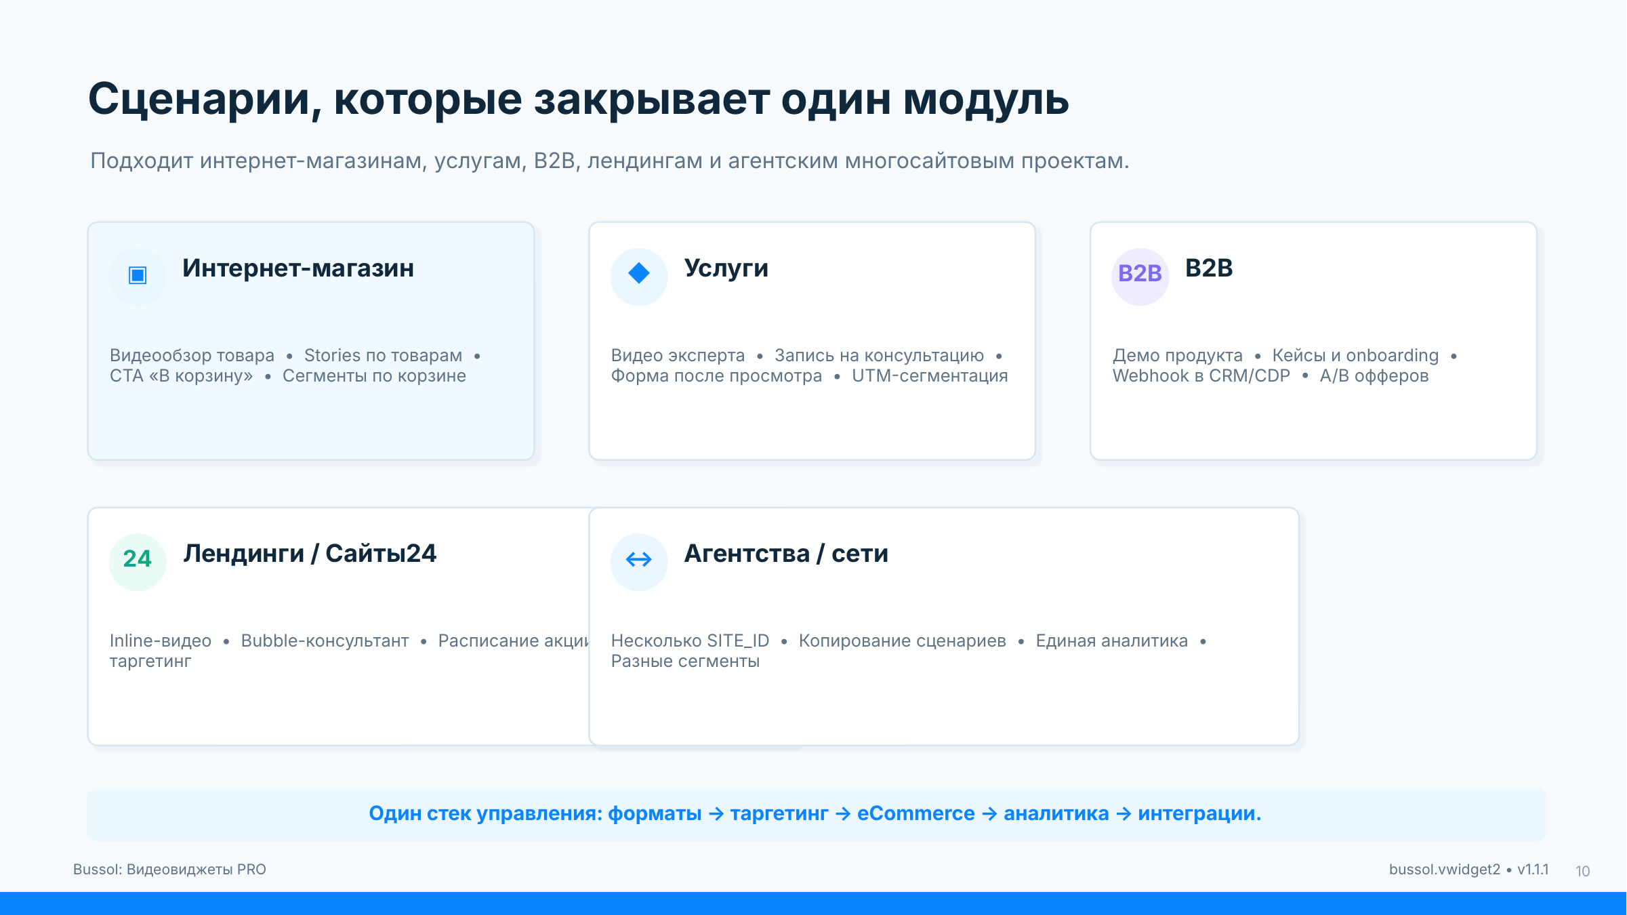Click the square icon beside Интернет-магазин

click(138, 276)
